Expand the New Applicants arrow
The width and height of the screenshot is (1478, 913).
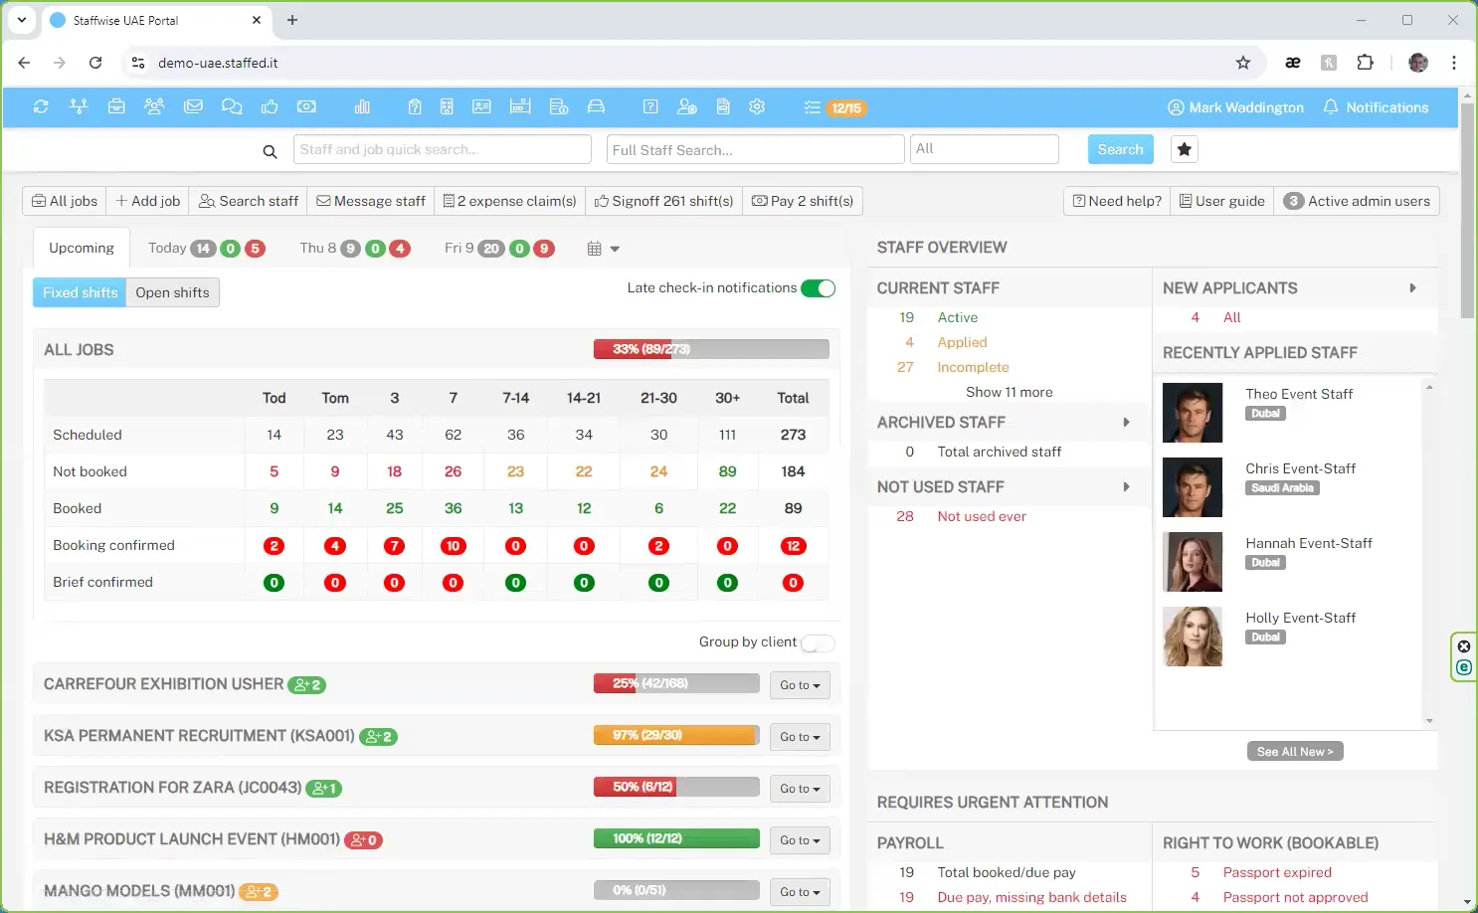pos(1412,288)
